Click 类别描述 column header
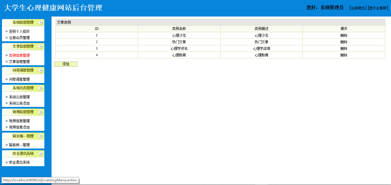 (262, 29)
